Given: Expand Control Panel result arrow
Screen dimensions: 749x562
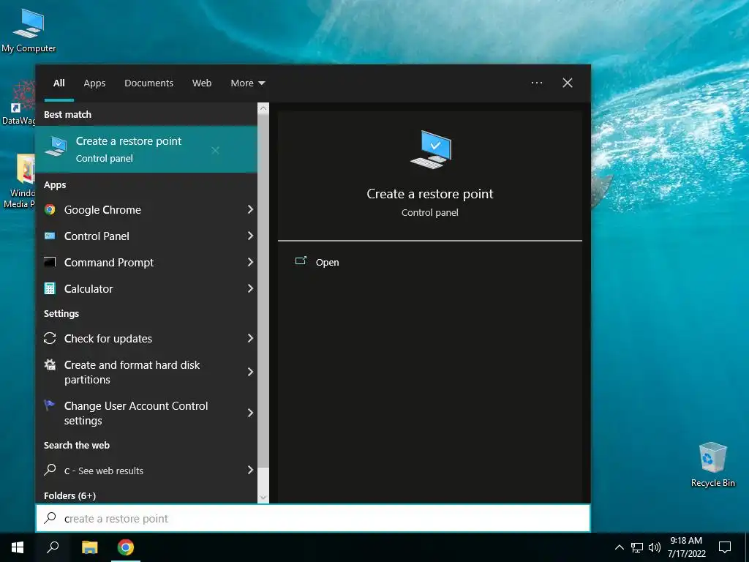Looking at the screenshot, I should 250,236.
